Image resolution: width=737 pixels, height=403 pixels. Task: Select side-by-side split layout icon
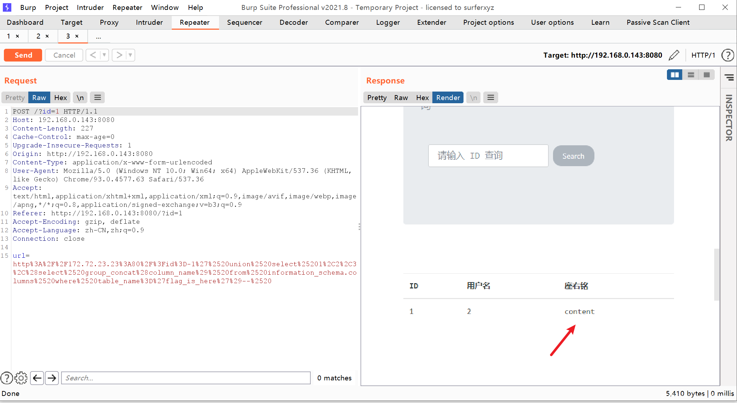pos(675,75)
